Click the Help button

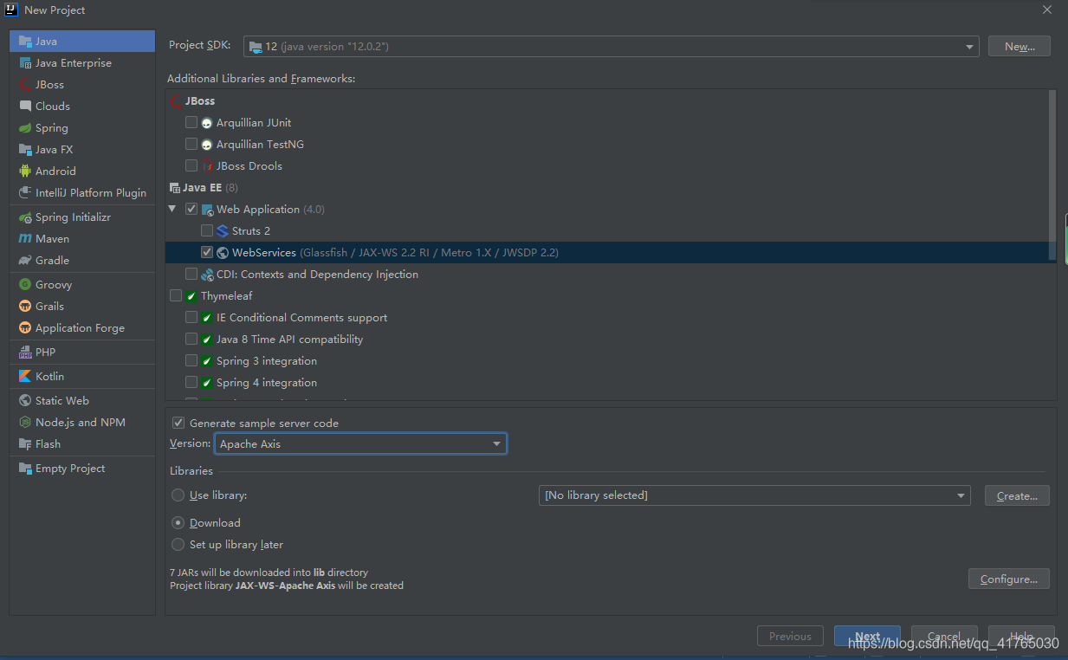tap(1021, 636)
